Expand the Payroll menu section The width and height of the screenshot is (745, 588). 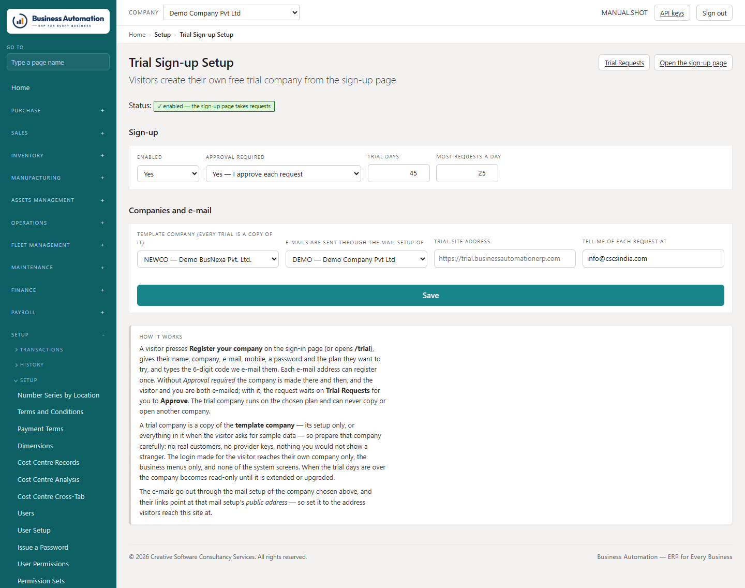(x=58, y=312)
